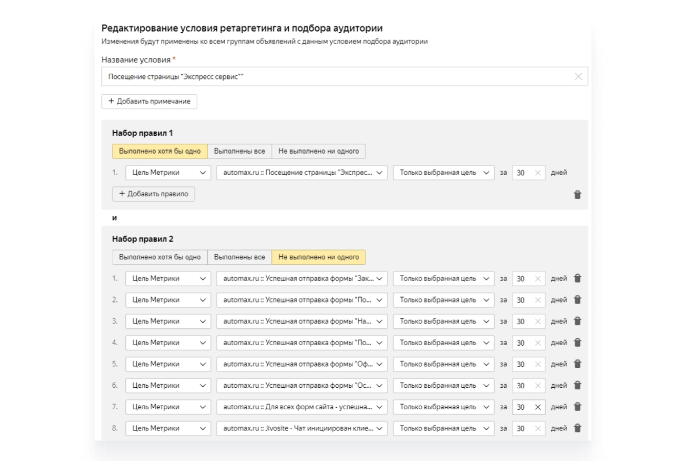Screen dimensions: 686x461
Task: Open 'Для всех форм сайта' goal dropdown
Action: click(302, 407)
